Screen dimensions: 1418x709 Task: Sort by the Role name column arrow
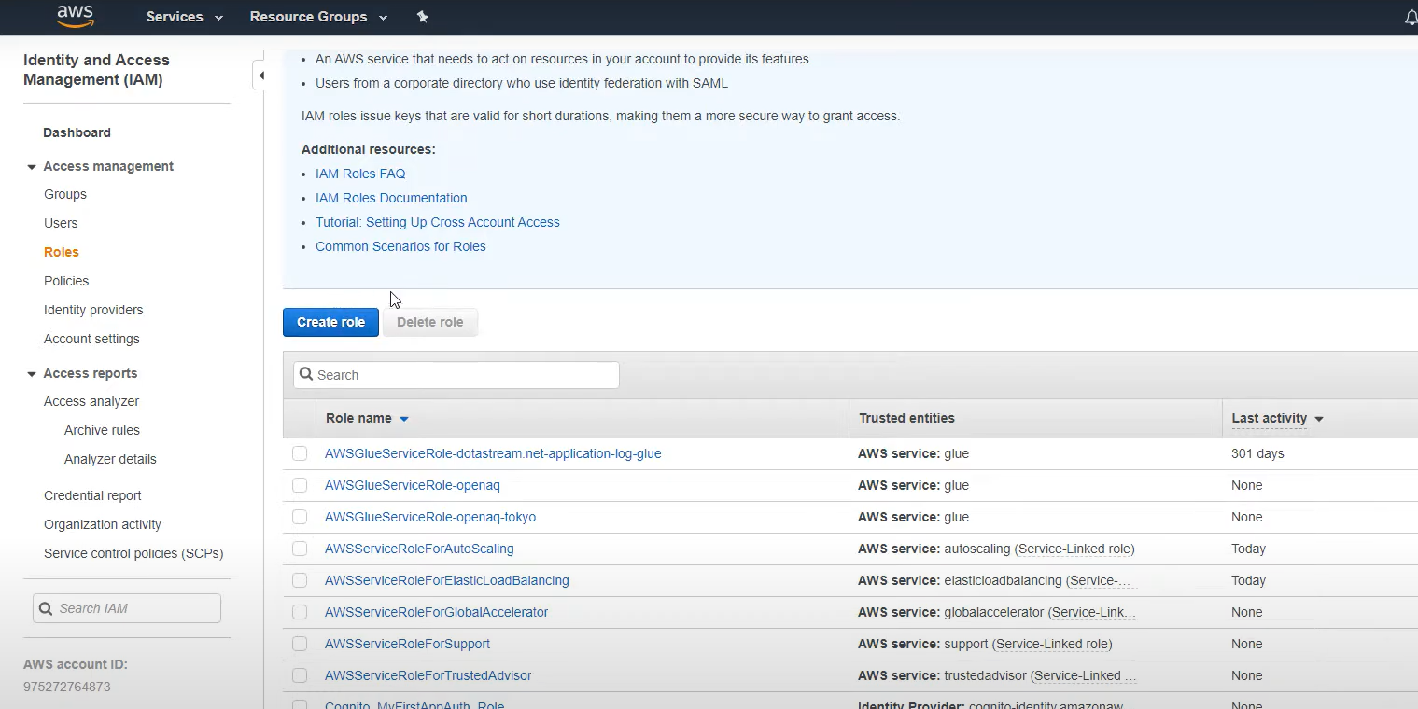click(x=404, y=419)
